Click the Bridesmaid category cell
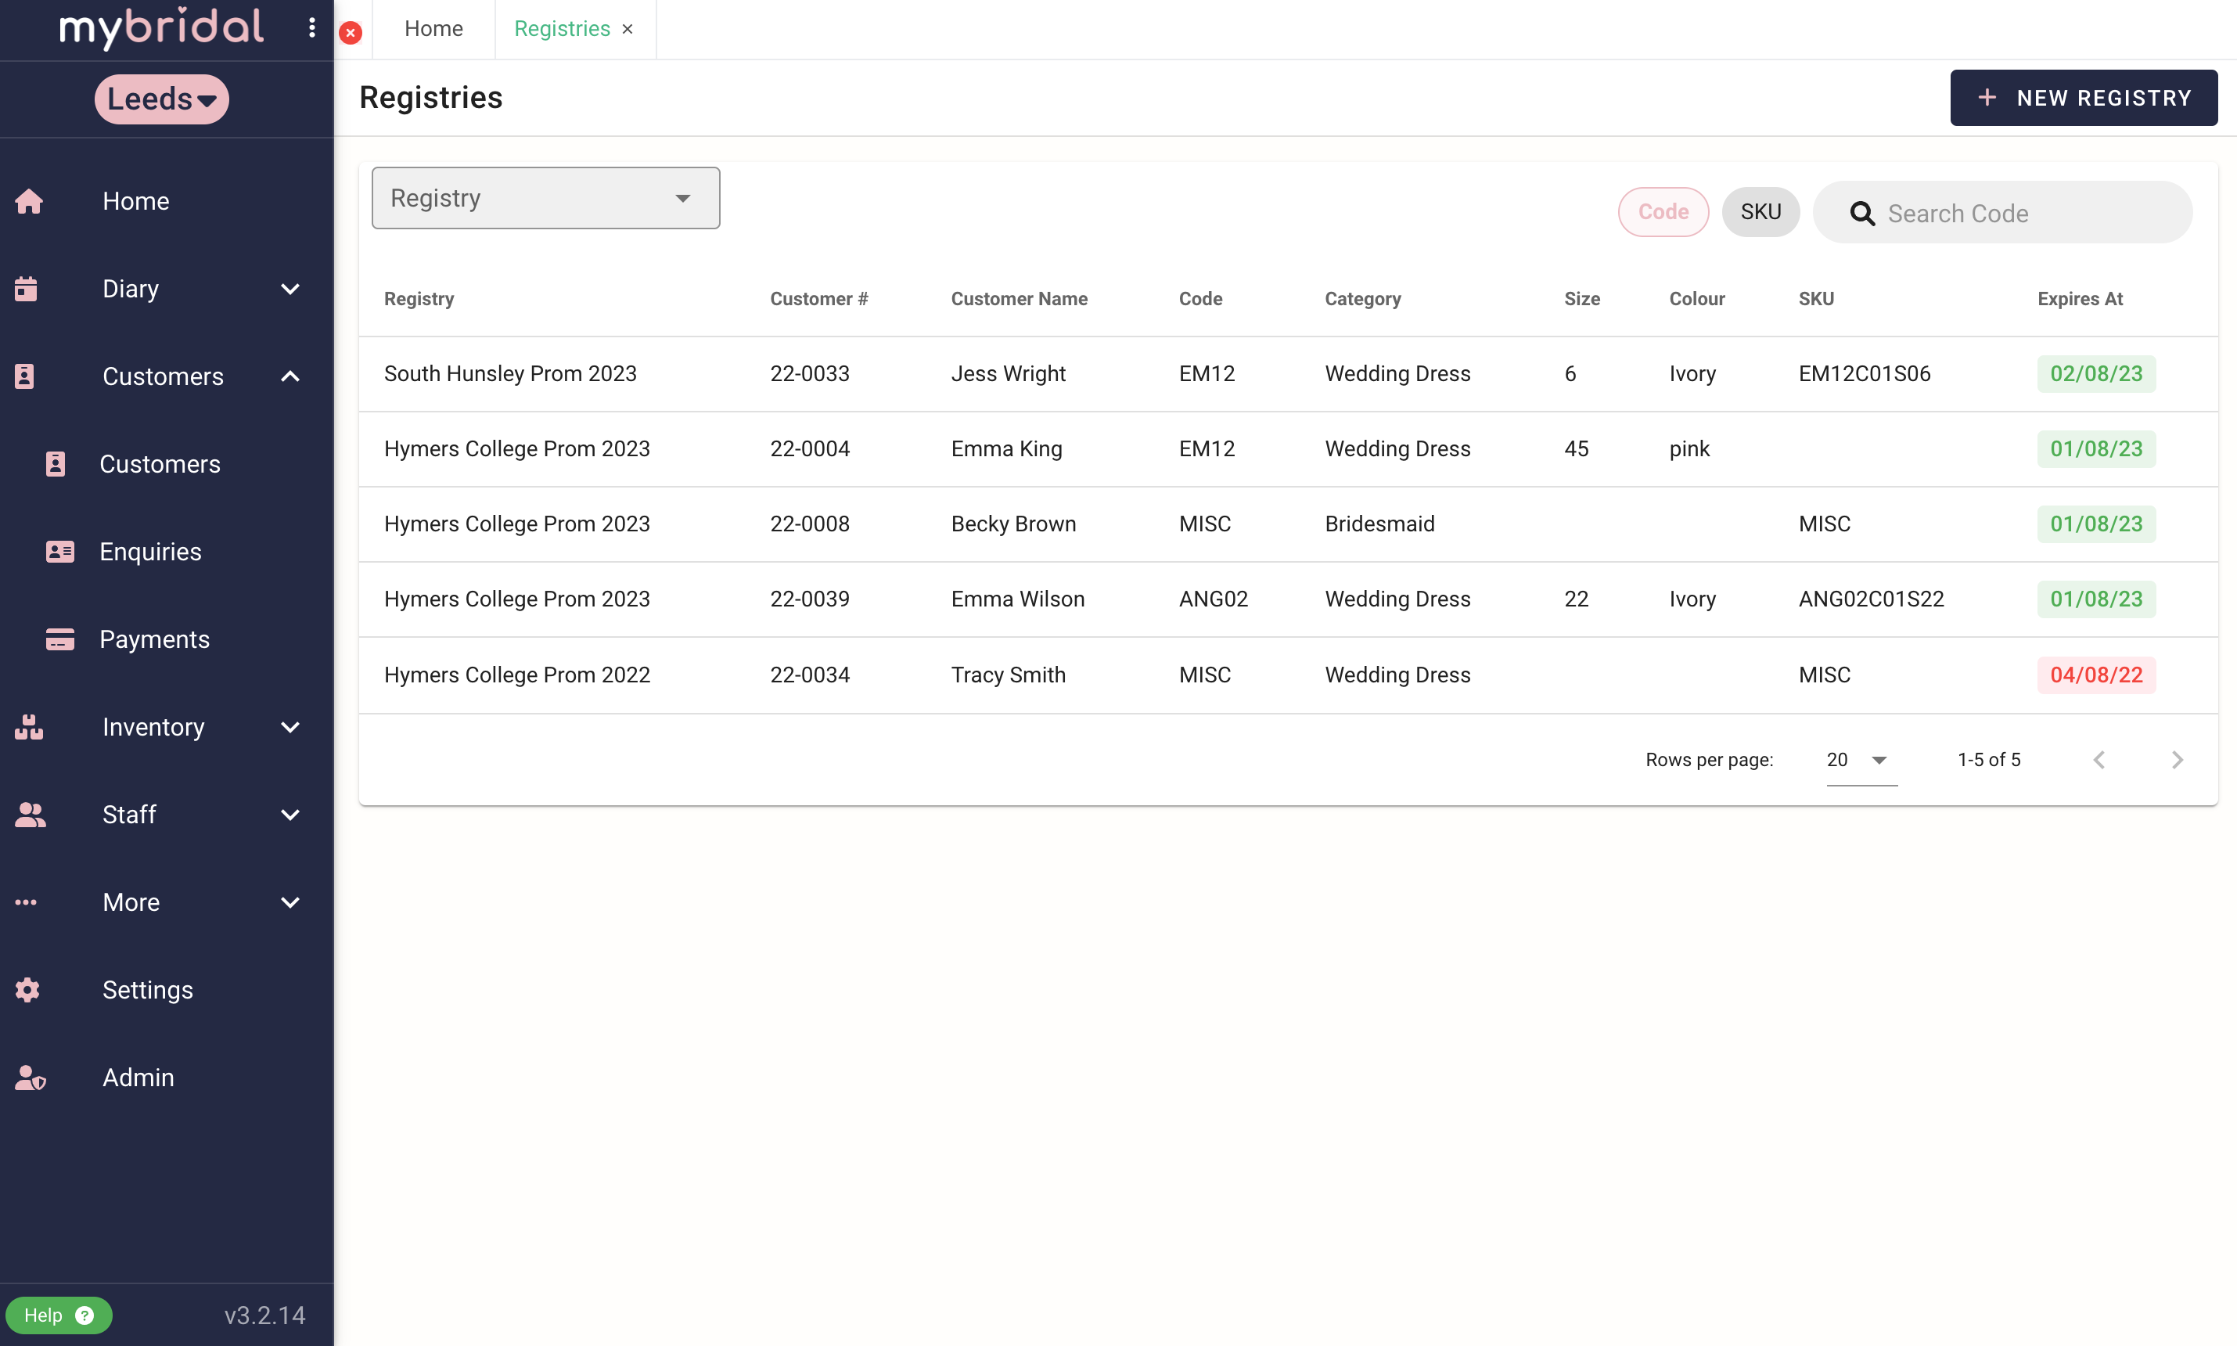 point(1380,524)
